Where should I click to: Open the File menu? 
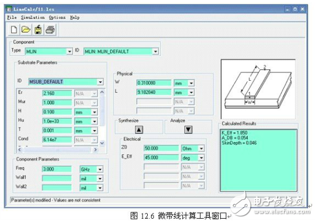click(x=12, y=17)
